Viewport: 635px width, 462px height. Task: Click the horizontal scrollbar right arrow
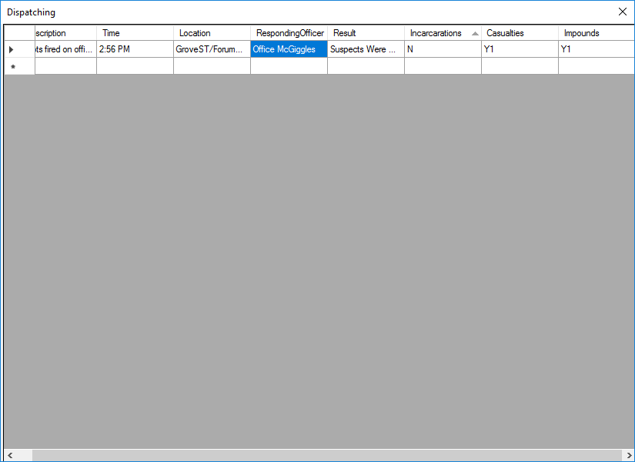click(x=629, y=455)
